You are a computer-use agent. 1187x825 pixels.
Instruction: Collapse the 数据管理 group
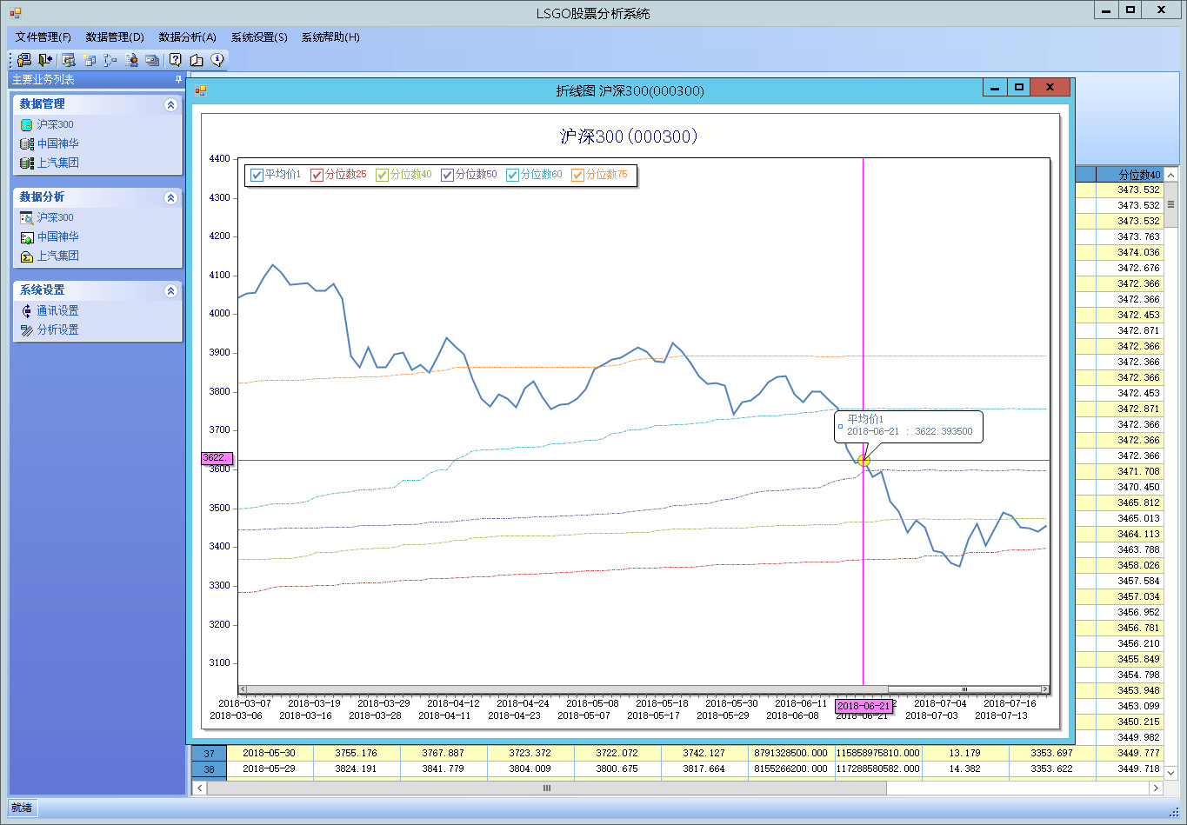pos(170,104)
